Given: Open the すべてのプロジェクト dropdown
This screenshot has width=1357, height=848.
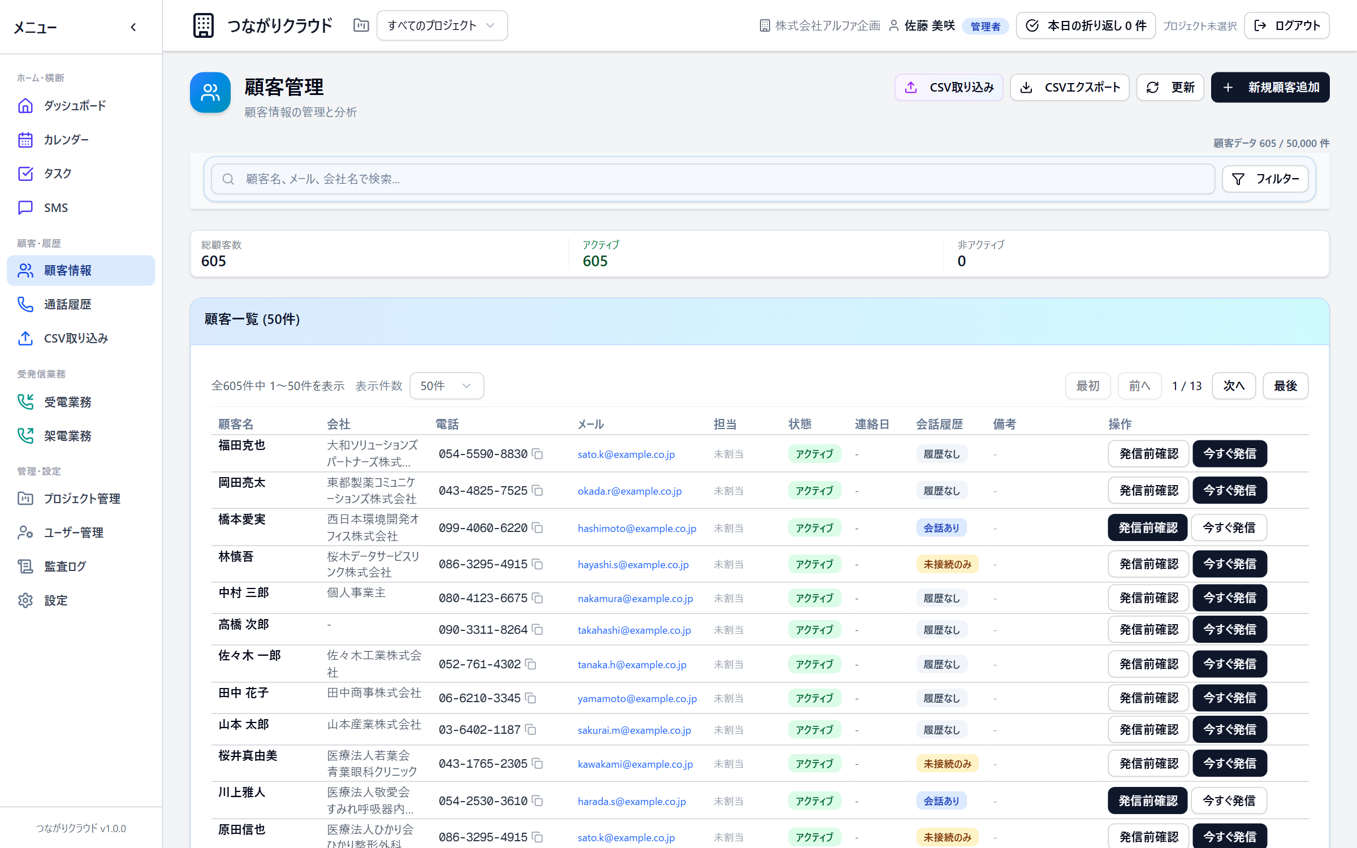Looking at the screenshot, I should pyautogui.click(x=442, y=25).
